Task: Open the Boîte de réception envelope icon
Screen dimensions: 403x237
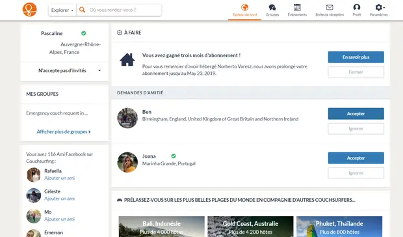Action: 330,7
